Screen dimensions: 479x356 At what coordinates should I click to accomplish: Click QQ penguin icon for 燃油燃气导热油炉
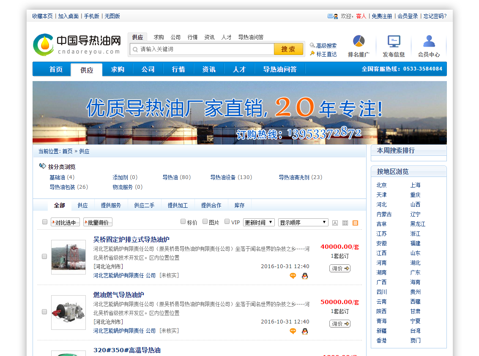(x=304, y=331)
